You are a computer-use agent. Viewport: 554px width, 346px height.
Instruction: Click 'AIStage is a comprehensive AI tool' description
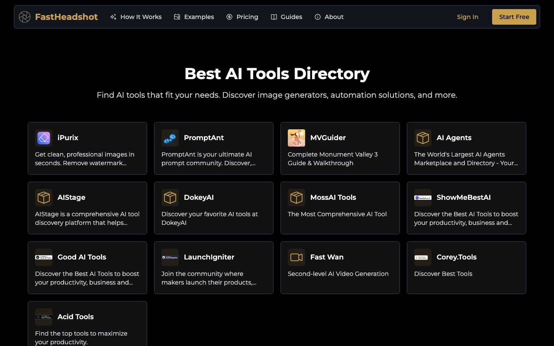tap(87, 218)
